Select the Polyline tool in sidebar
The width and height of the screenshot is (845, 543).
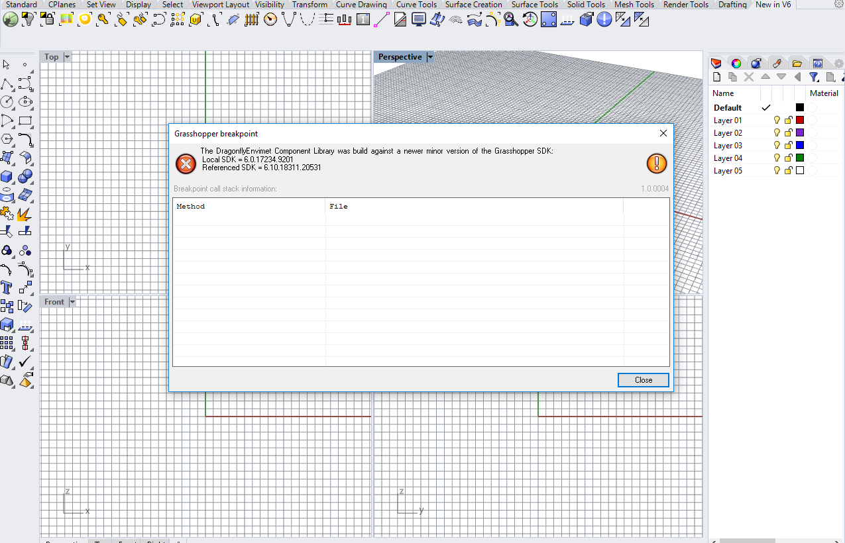coord(7,84)
